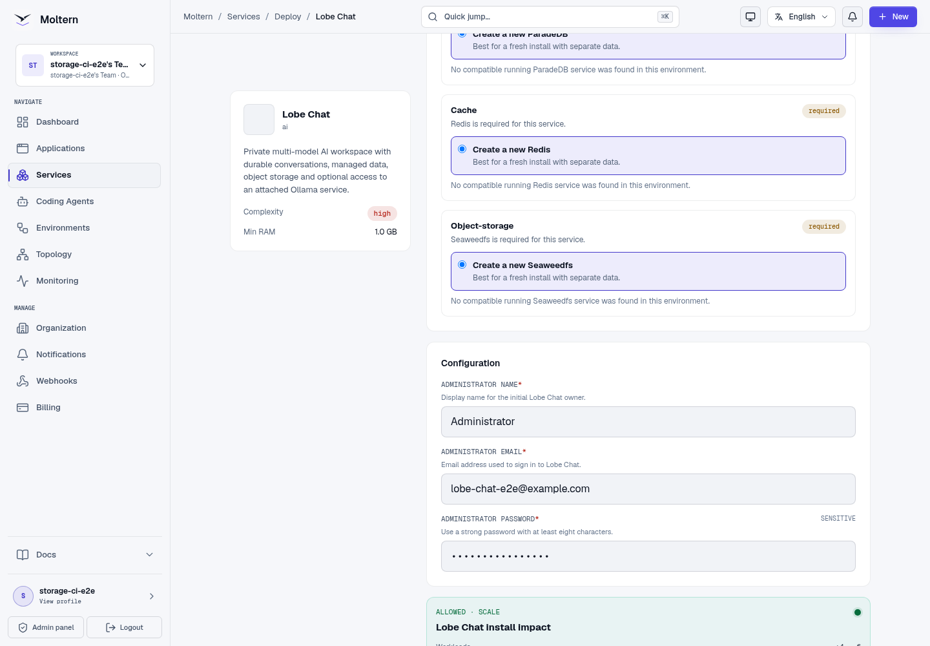Open the English language dropdown
The image size is (930, 646).
pyautogui.click(x=801, y=17)
